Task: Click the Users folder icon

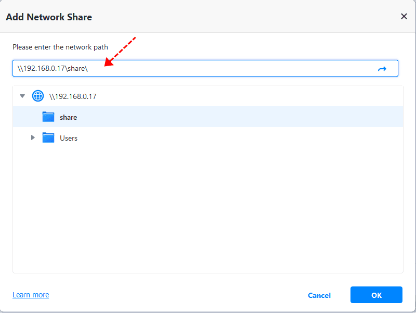Action: coord(48,138)
